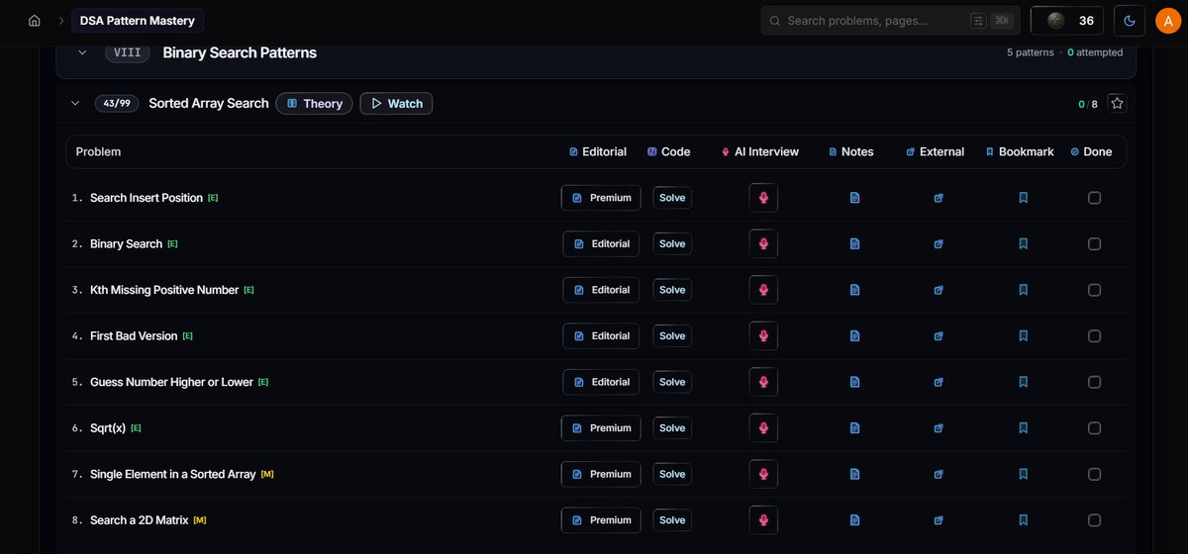Open notes for First Bad Version
This screenshot has width=1188, height=554.
click(855, 335)
